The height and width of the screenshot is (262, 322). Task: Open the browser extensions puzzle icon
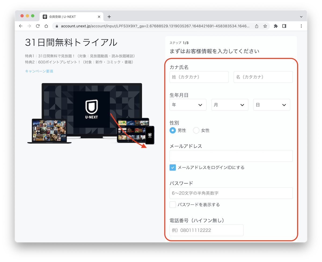click(x=276, y=26)
